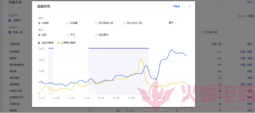This screenshot has height=113, width=255.
Task: Click 手淘搜索 in the 流量来源 list
Action: [14, 52]
